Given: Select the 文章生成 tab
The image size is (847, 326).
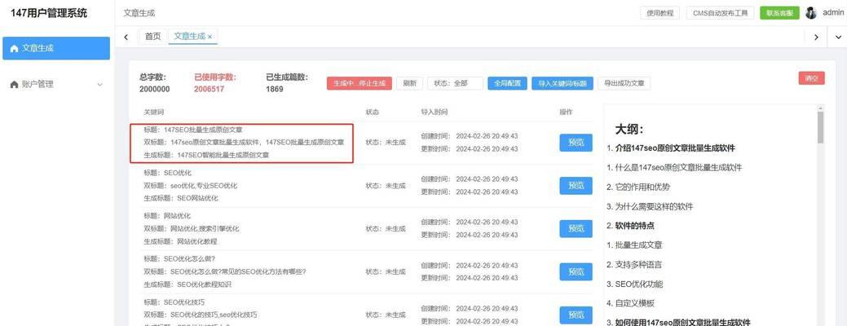Looking at the screenshot, I should click(190, 36).
